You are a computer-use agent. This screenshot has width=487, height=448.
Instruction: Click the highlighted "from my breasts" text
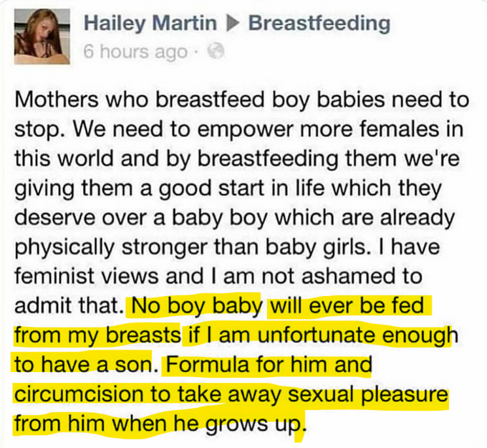coord(95,335)
